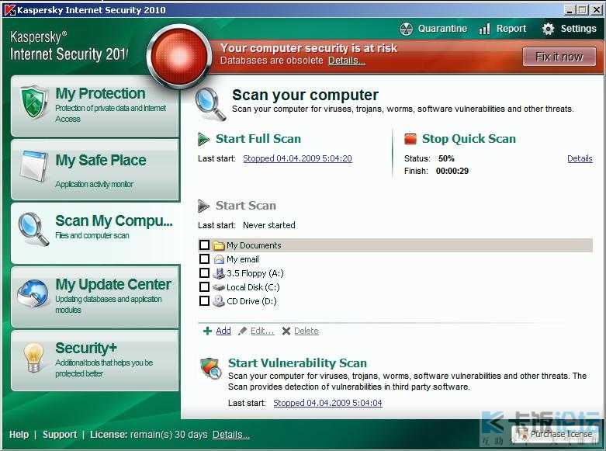Screen dimensions: 606x451
Task: Click the Scan My Computer magnifier icon
Action: [33, 229]
